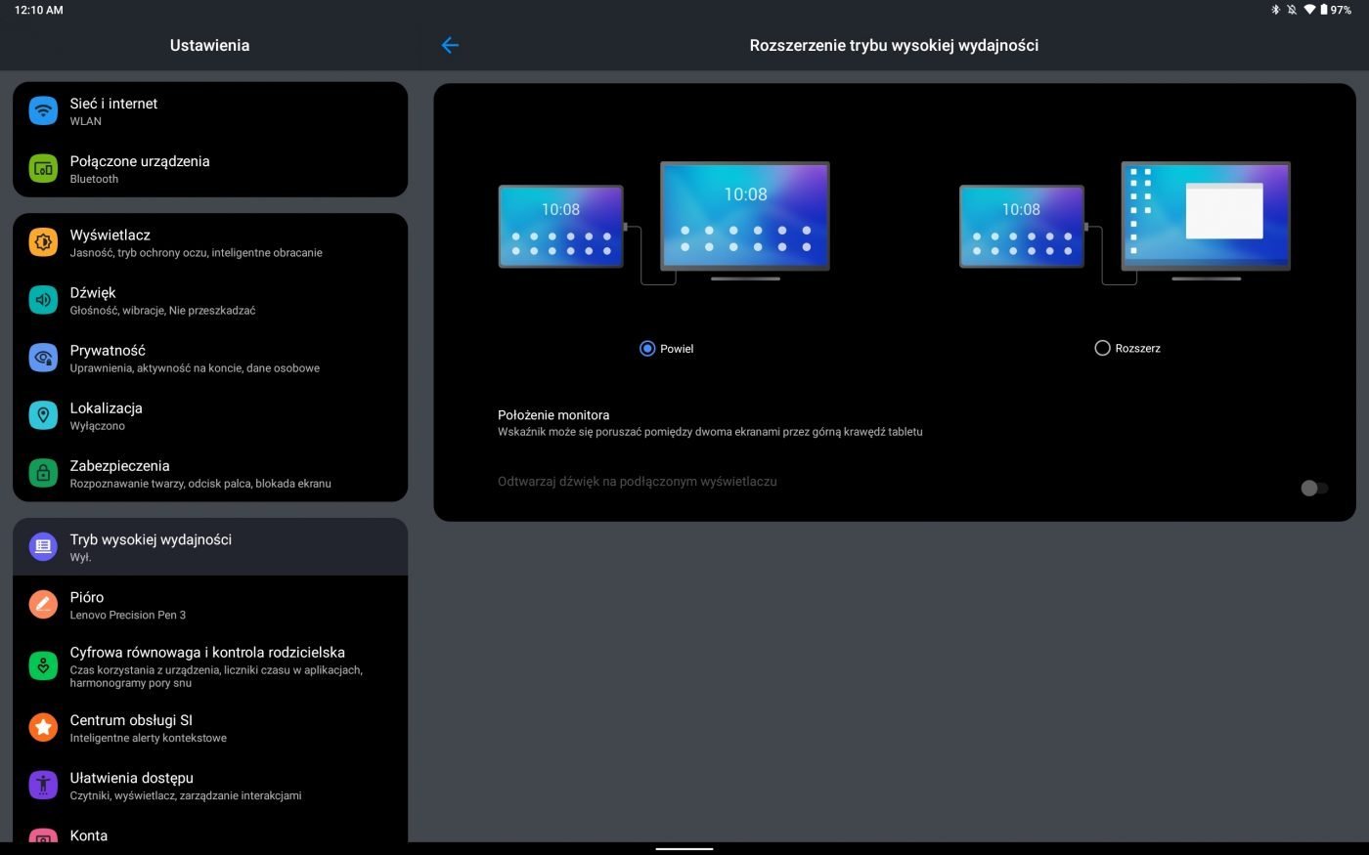Image resolution: width=1369 pixels, height=855 pixels.
Task: Toggle audio playback on connected display switch
Action: pos(1313,488)
